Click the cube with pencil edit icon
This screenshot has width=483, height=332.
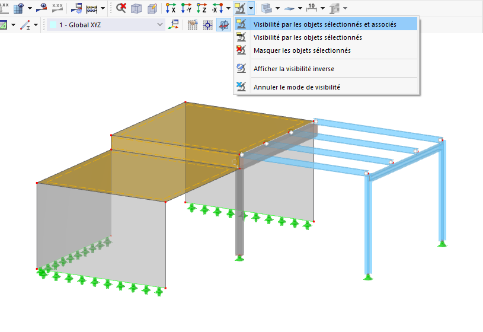[152, 8]
